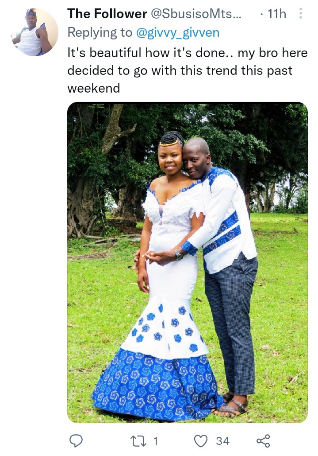Click the man's white and blue shirt

click(223, 221)
